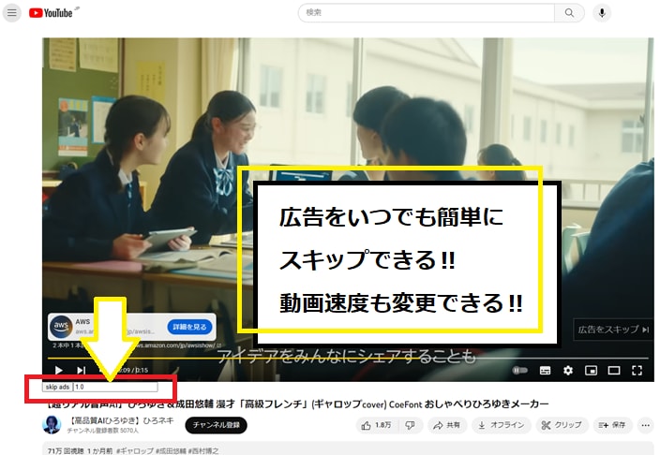The height and width of the screenshot is (455, 660).
Task: Click the video title text
Action: (297, 404)
